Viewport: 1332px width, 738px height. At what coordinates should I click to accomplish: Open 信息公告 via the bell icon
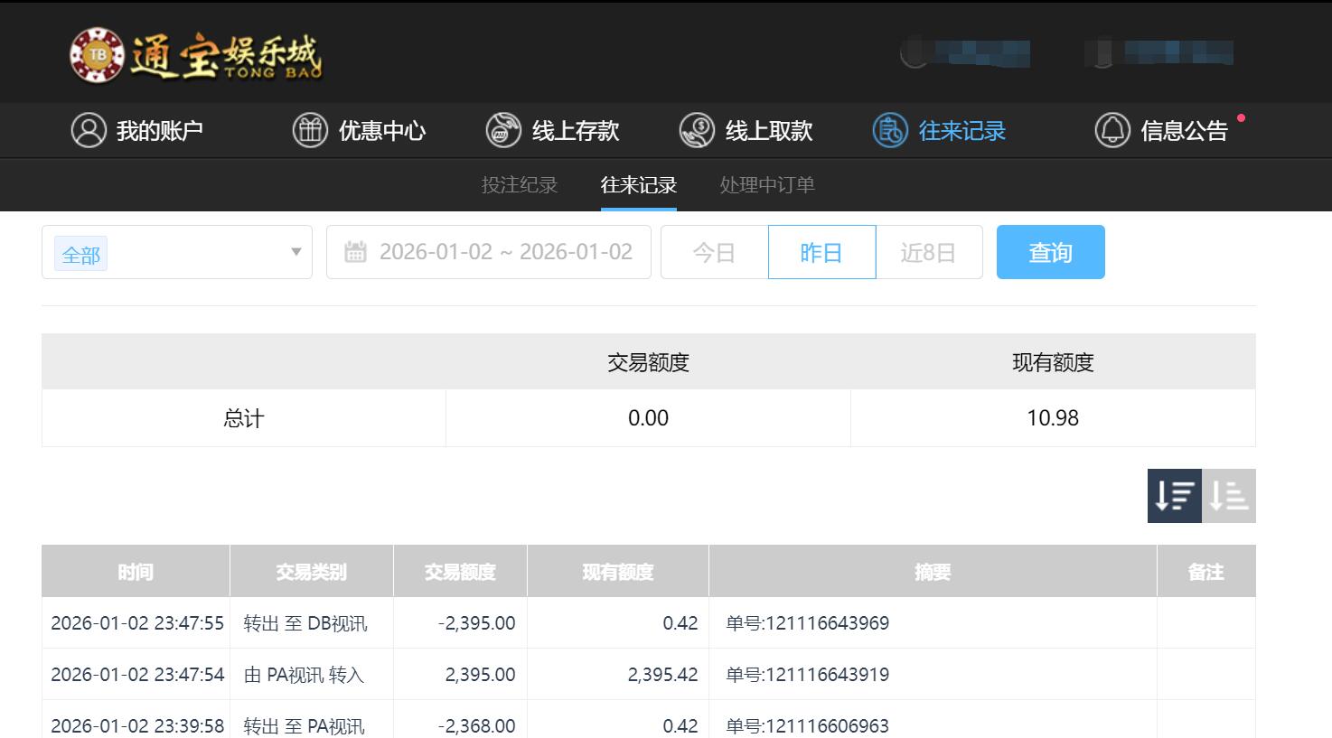coord(1113,129)
